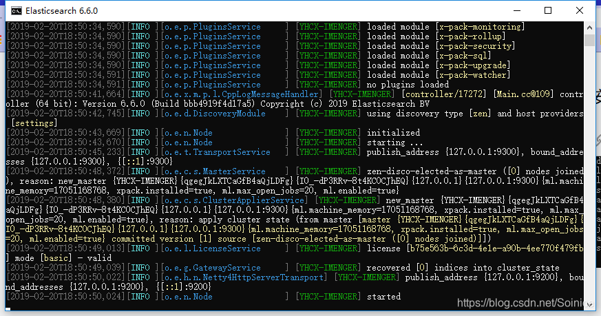Click the 'Elasticsearch 6.6.0' window title text
This screenshot has width=601, height=316.
(62, 11)
